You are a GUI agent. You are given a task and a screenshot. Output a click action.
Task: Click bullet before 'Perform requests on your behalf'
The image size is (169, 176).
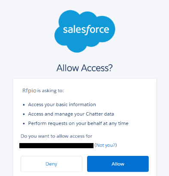[24, 124]
